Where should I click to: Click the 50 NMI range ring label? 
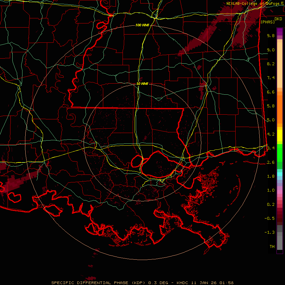[x=142, y=84]
